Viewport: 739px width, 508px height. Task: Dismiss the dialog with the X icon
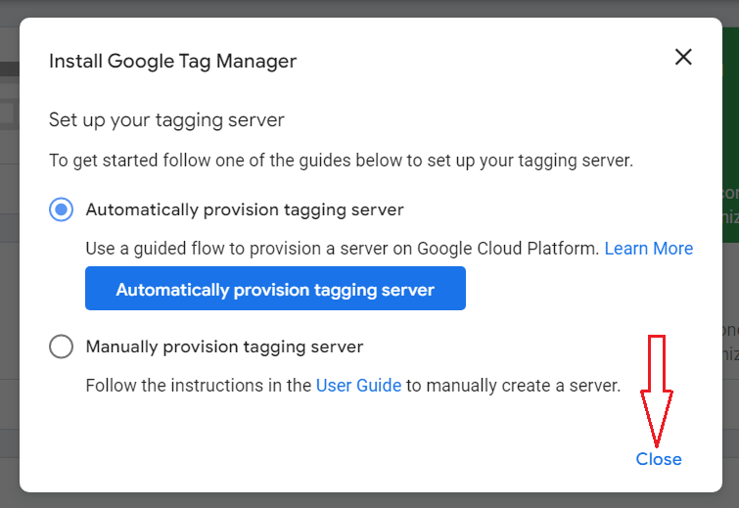click(x=683, y=57)
